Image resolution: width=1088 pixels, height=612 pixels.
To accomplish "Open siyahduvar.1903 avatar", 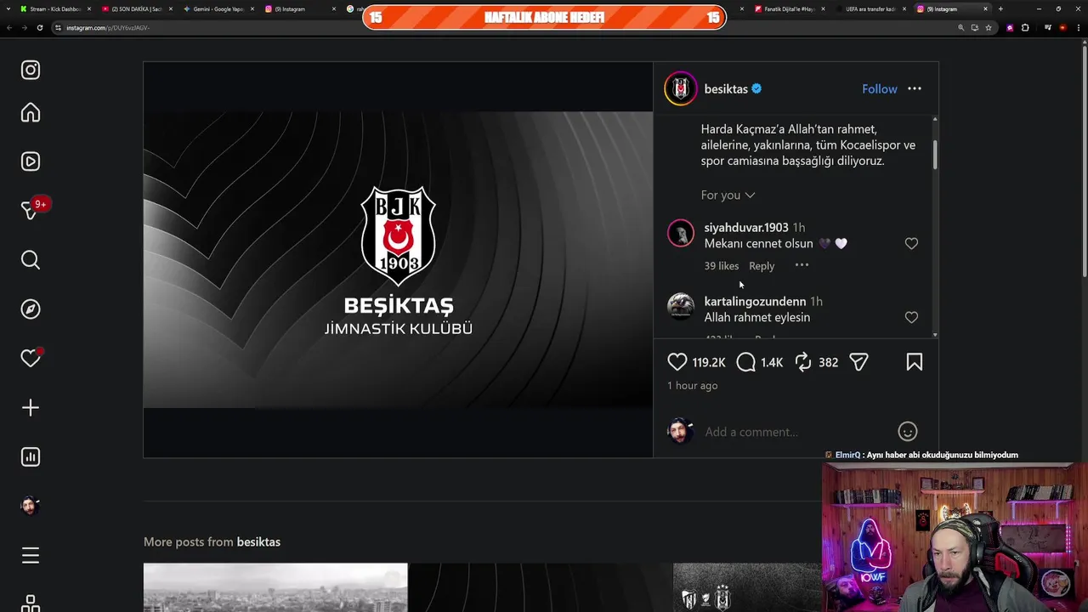I will coord(681,233).
